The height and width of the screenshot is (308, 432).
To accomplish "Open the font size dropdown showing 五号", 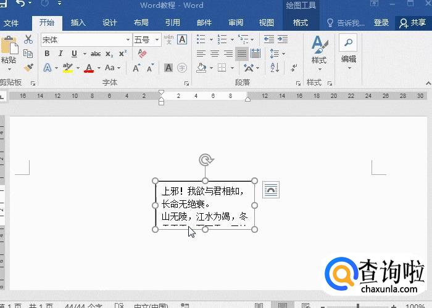I will click(x=157, y=40).
